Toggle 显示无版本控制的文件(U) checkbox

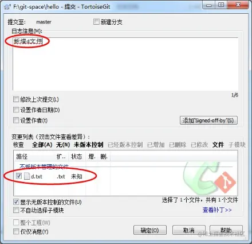tap(16, 202)
